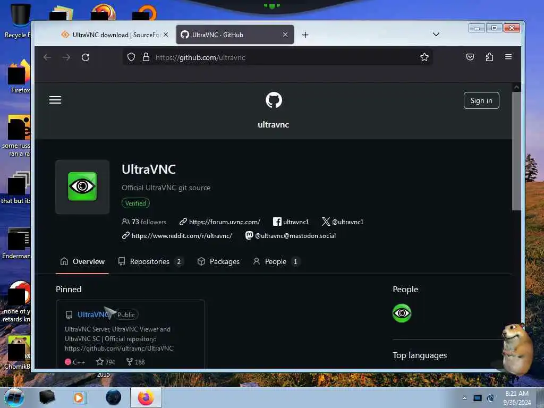Click the padlock site security icon
Image resolution: width=544 pixels, height=408 pixels.
click(x=146, y=57)
